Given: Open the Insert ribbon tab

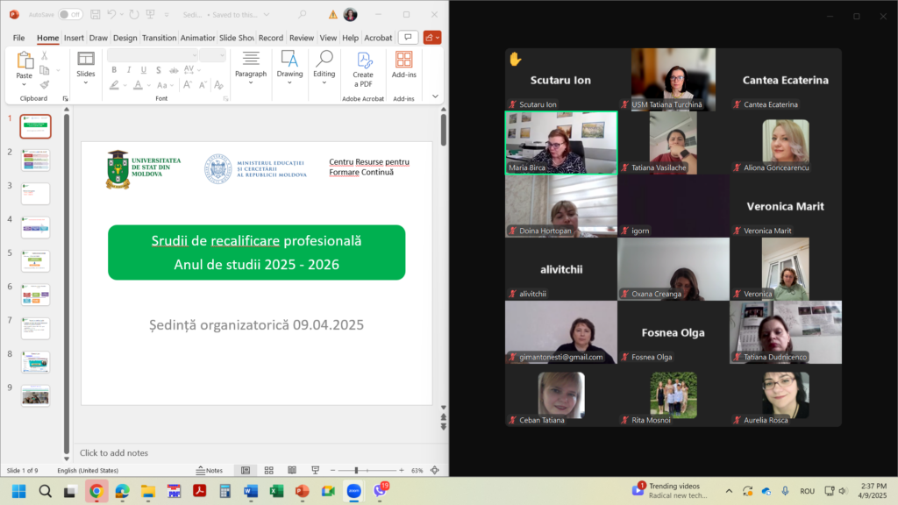Looking at the screenshot, I should click(x=74, y=38).
